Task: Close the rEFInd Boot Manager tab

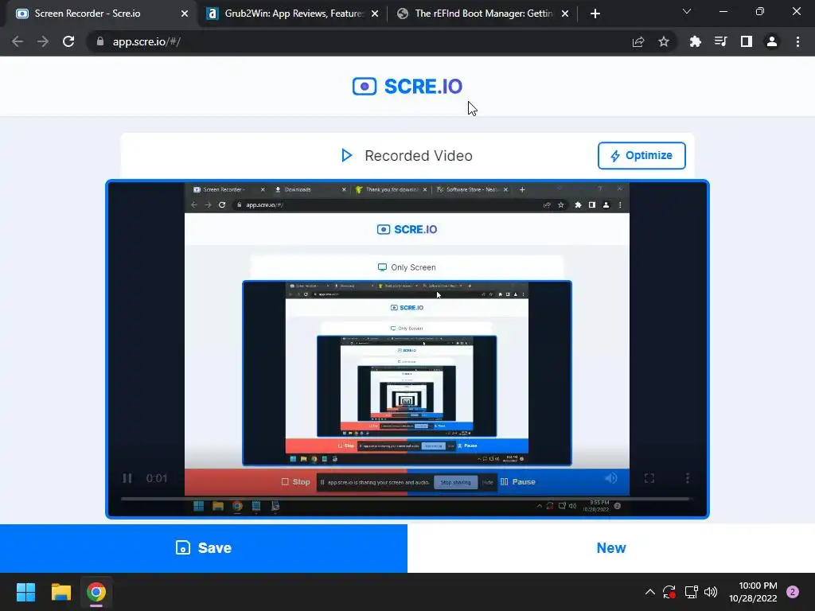Action: pyautogui.click(x=565, y=14)
